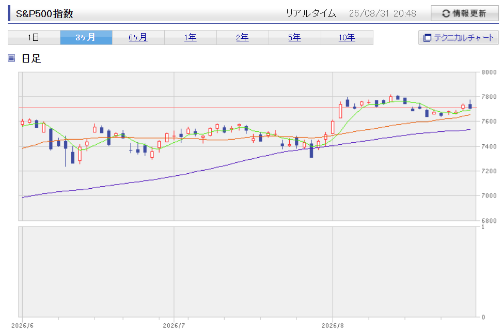Show the 1年 chart period
This screenshot has width=502, height=332.
[191, 38]
